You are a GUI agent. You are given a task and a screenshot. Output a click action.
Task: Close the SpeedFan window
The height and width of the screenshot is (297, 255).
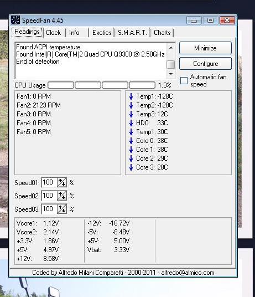pyautogui.click(x=227, y=20)
